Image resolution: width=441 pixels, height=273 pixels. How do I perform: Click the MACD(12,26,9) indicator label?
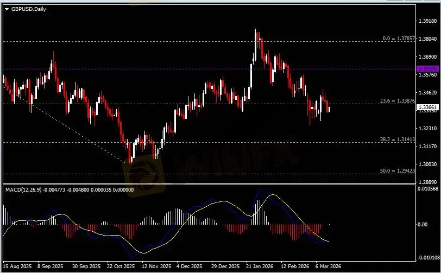click(24, 189)
